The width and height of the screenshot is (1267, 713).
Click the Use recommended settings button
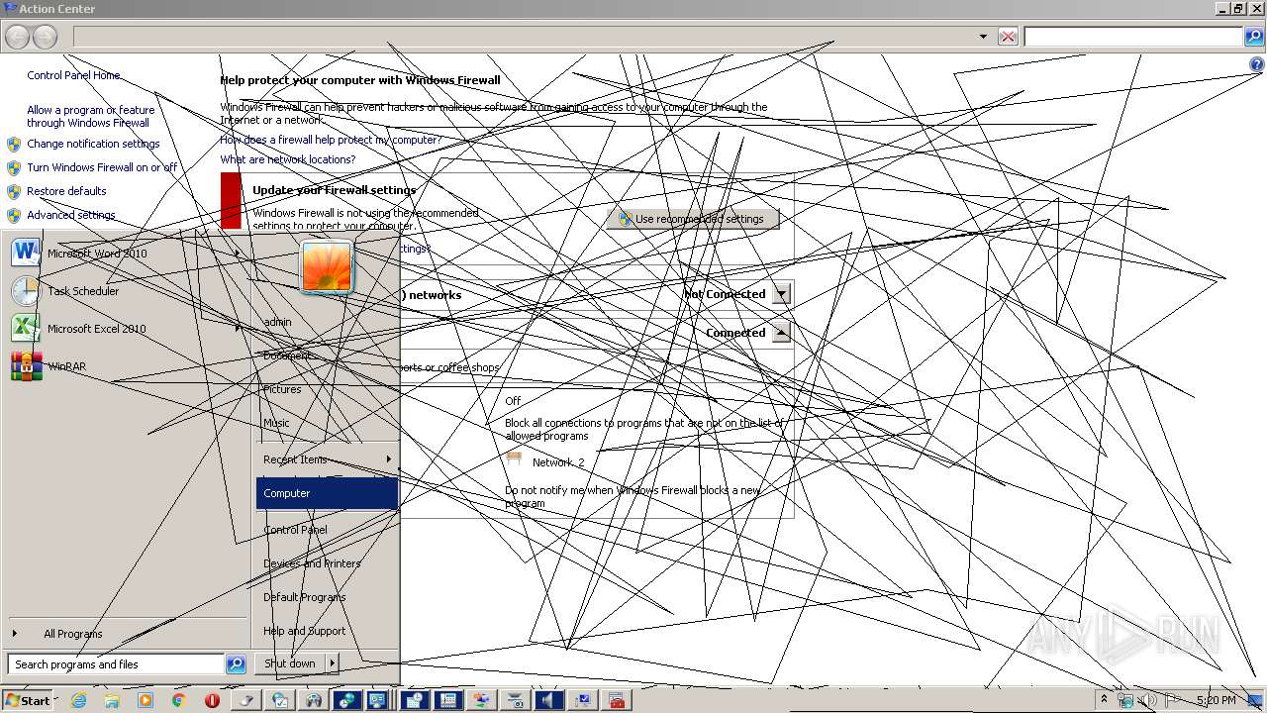(693, 219)
